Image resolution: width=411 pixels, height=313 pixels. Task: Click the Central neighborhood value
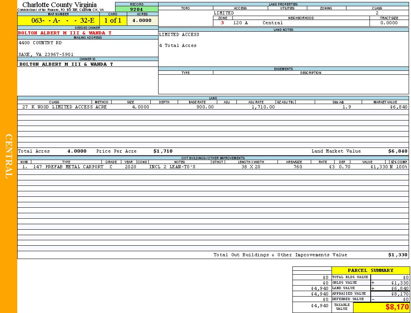272,23
